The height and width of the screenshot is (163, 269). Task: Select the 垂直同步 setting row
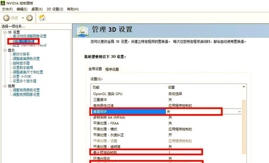pyautogui.click(x=166, y=112)
